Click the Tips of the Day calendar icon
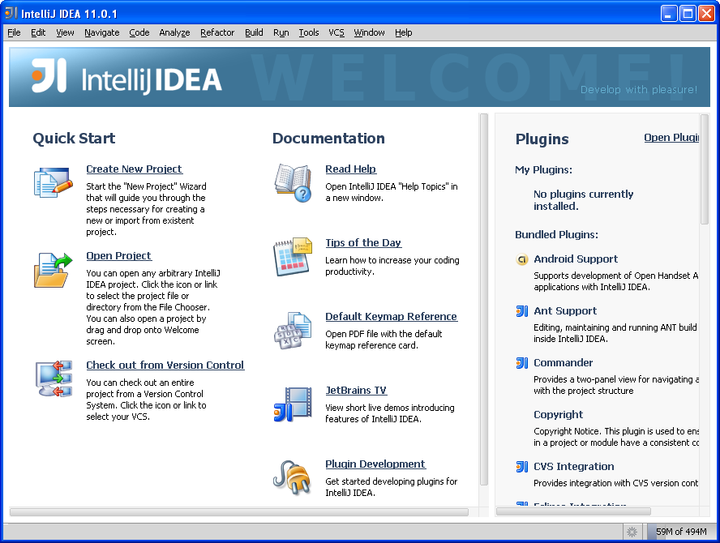The height and width of the screenshot is (543, 720). [x=293, y=257]
